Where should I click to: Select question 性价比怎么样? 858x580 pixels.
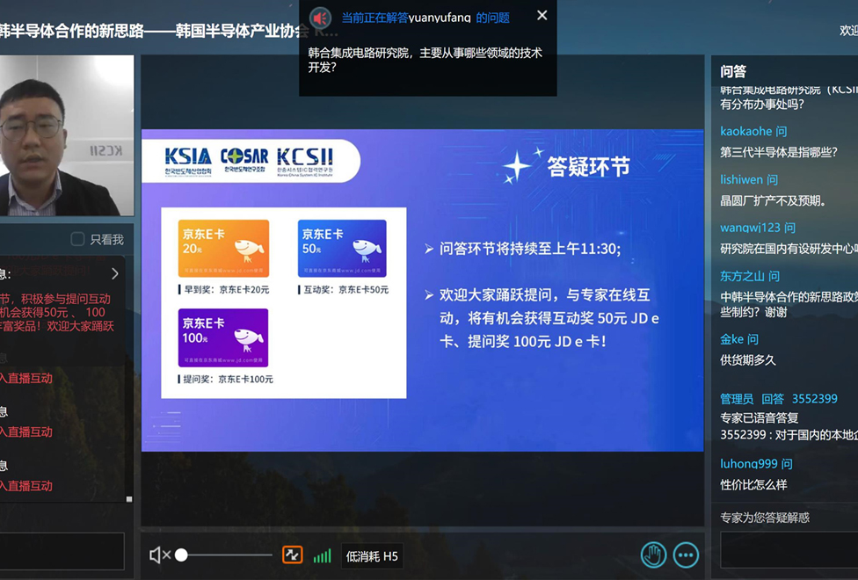pyautogui.click(x=753, y=485)
